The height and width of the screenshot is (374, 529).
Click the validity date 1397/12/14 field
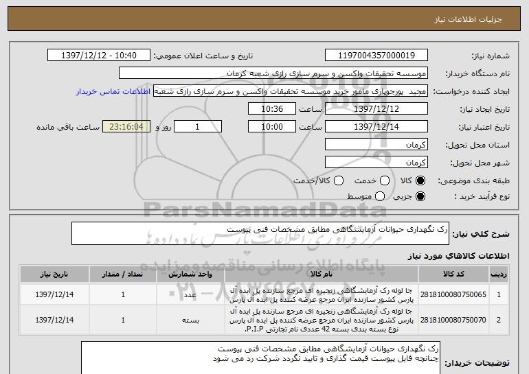point(376,127)
